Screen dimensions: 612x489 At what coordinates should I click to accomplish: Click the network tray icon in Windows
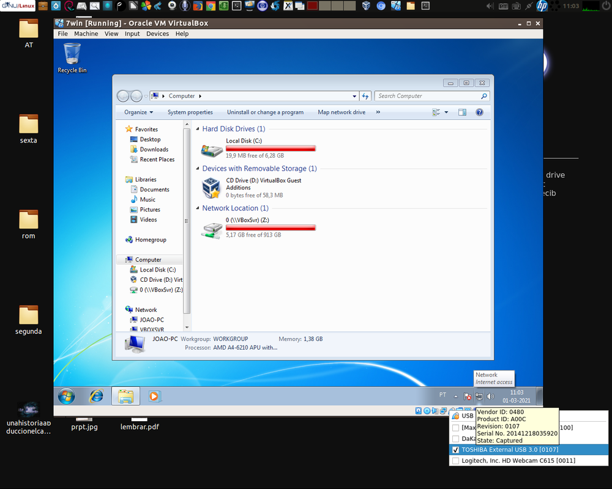click(x=479, y=397)
